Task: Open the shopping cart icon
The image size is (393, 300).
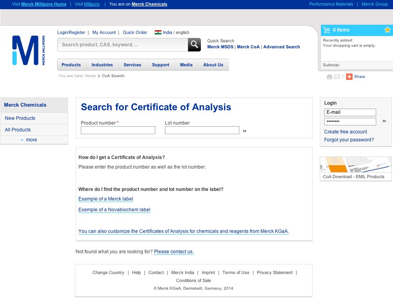Action: click(x=326, y=30)
